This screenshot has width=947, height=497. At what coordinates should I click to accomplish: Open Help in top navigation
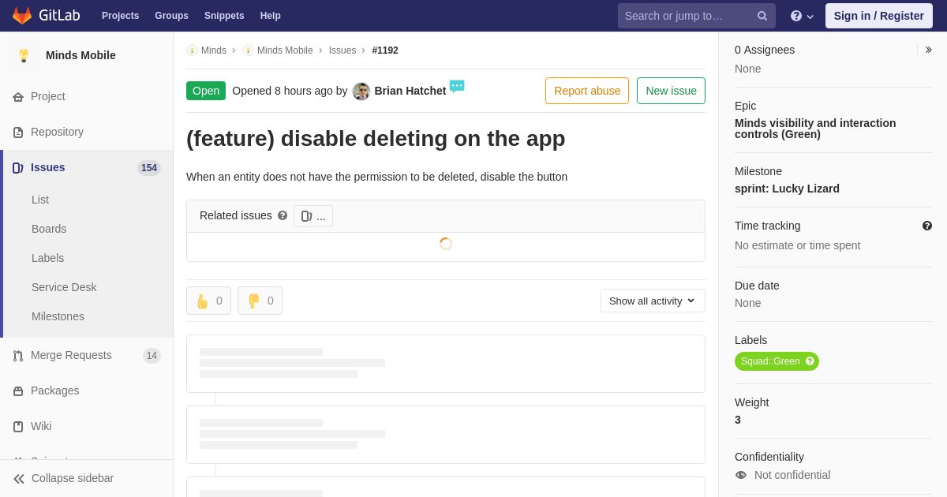(271, 16)
